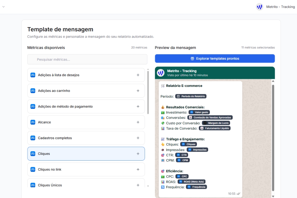Click Metrito avatar in the WhatsApp preview header

coord(161,73)
